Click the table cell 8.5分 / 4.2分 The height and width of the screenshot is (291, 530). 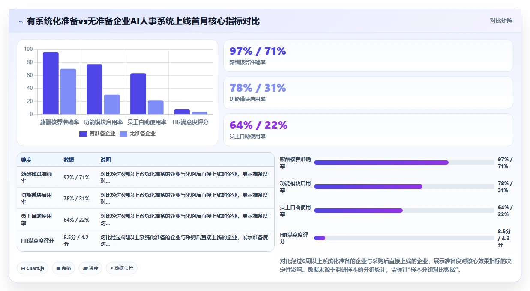(x=77, y=241)
